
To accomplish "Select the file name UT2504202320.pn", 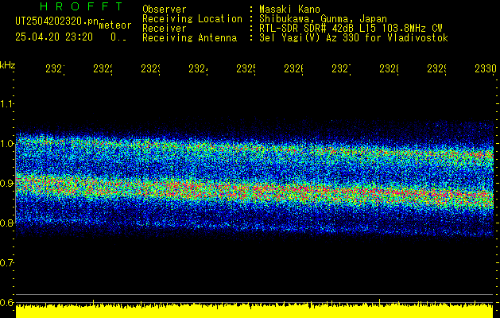I will (x=57, y=21).
